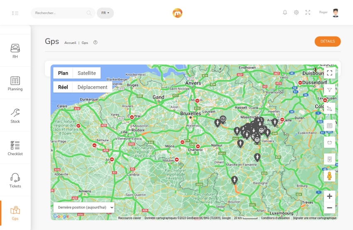Toggle the map fullscreen view
The height and width of the screenshot is (230, 353).
pyautogui.click(x=330, y=73)
